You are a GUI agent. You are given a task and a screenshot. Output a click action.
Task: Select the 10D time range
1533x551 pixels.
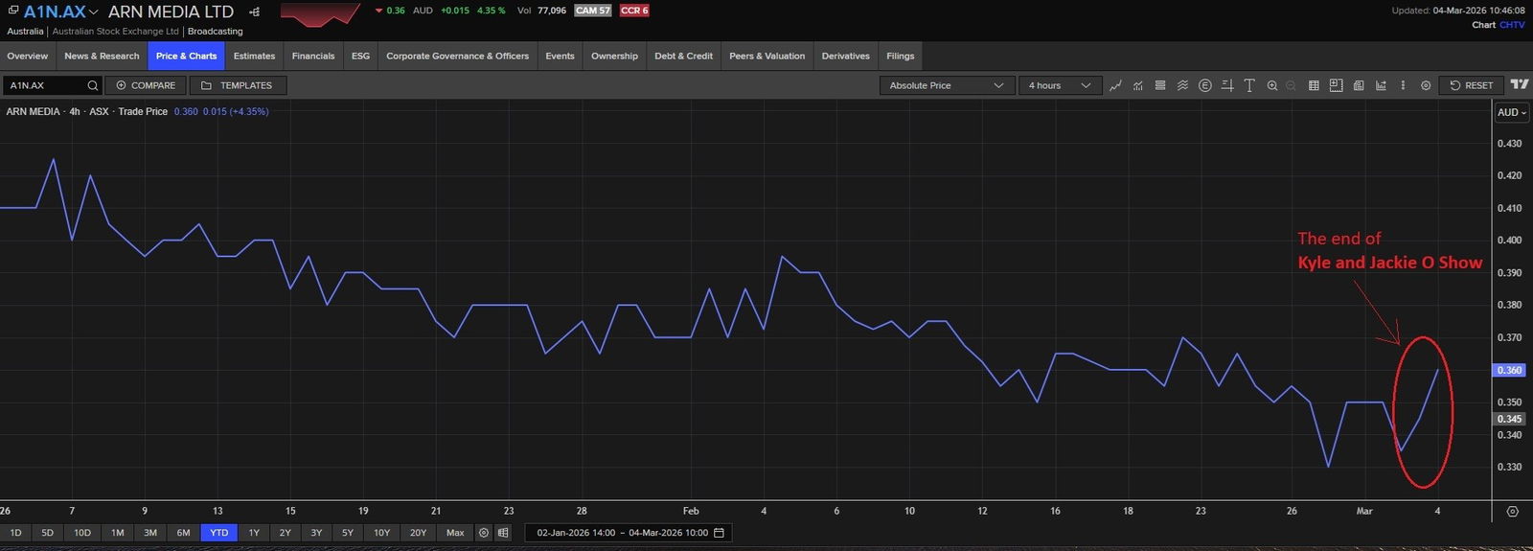82,533
